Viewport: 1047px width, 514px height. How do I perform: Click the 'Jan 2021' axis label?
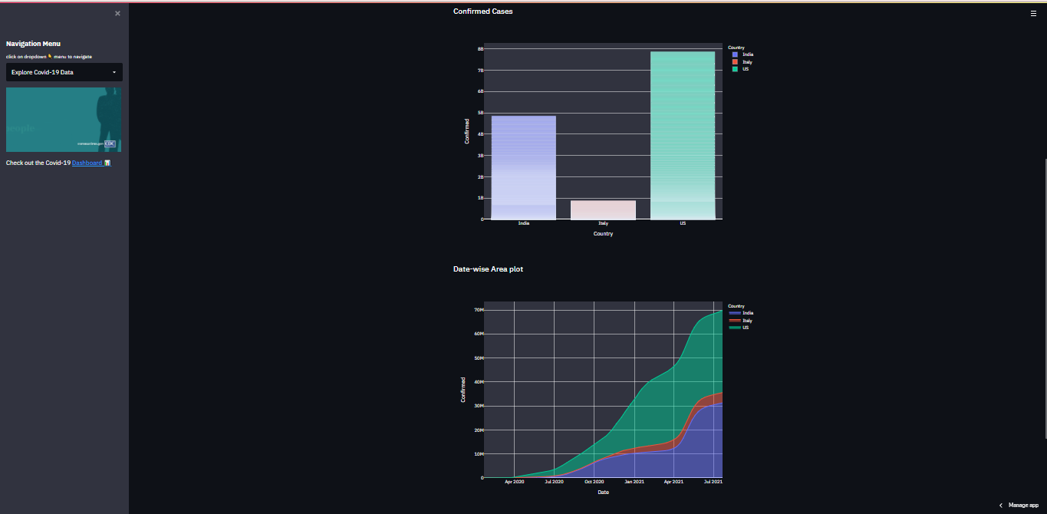[634, 482]
